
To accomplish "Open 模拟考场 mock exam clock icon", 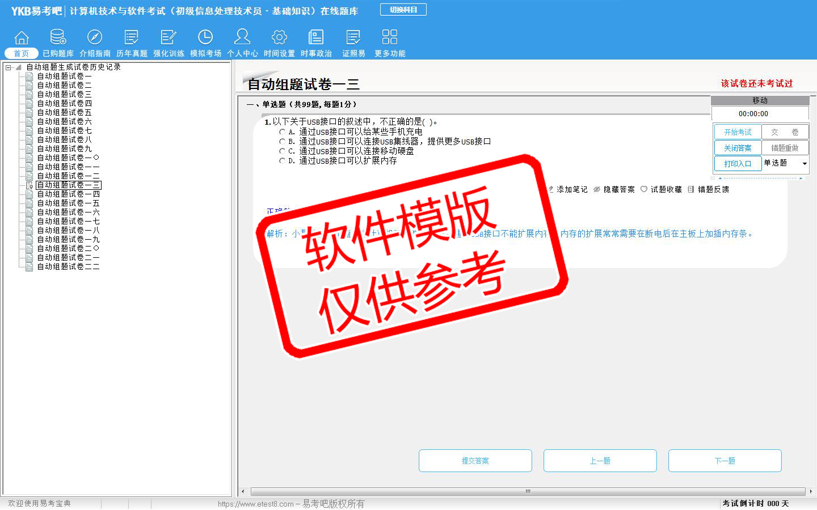I will tap(205, 37).
